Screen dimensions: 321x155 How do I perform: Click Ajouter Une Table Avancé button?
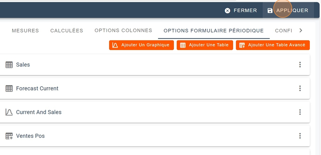272,45
